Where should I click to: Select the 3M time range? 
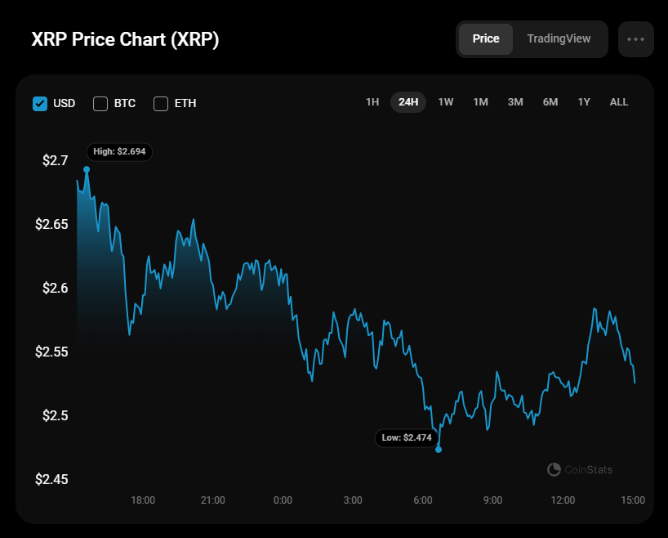click(515, 102)
